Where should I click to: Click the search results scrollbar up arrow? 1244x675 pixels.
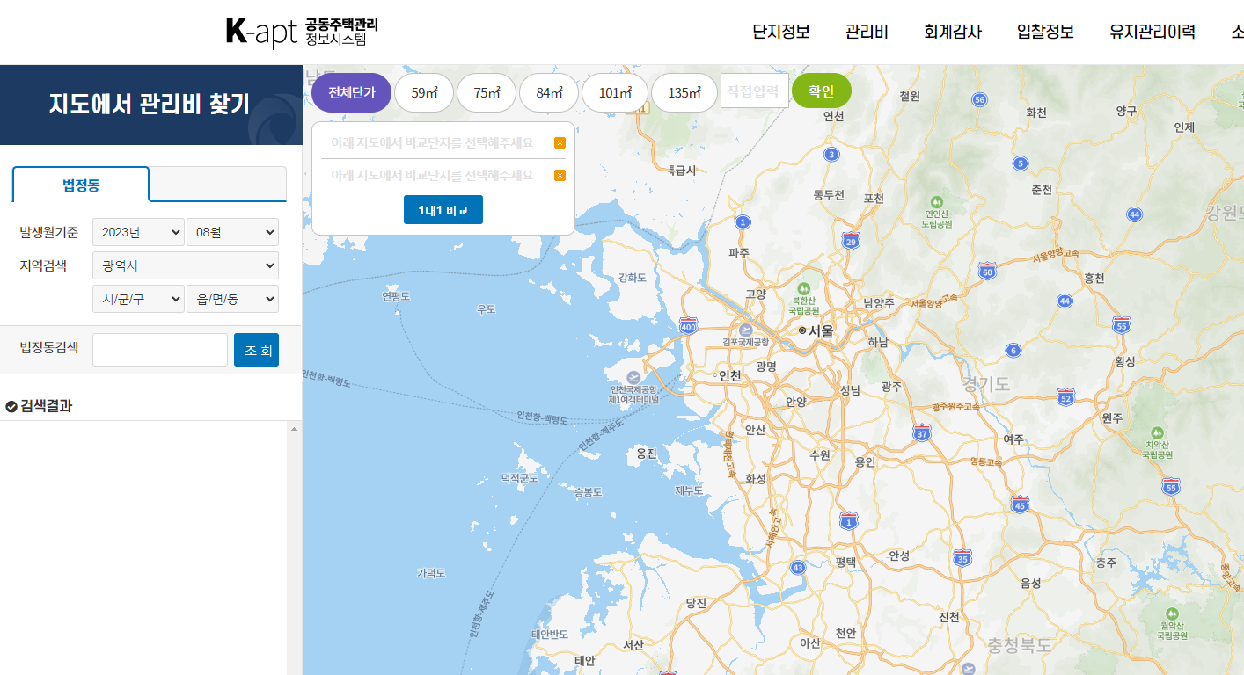point(294,429)
